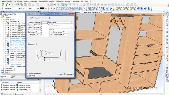The width and height of the screenshot is (169, 95).
Task: Click the table grid icon in toolbar
Action: tap(17, 4)
